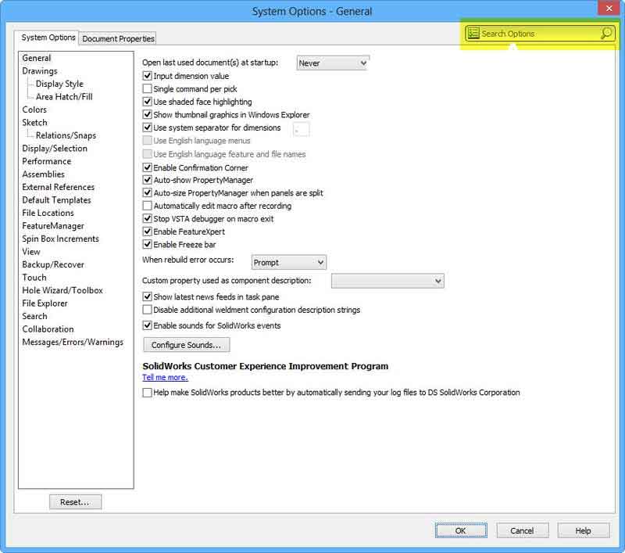Open the Colors options page
Image resolution: width=625 pixels, height=553 pixels.
pos(34,110)
